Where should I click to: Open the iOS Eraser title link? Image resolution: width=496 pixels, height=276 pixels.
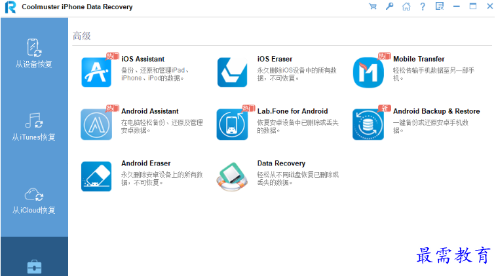click(x=275, y=59)
